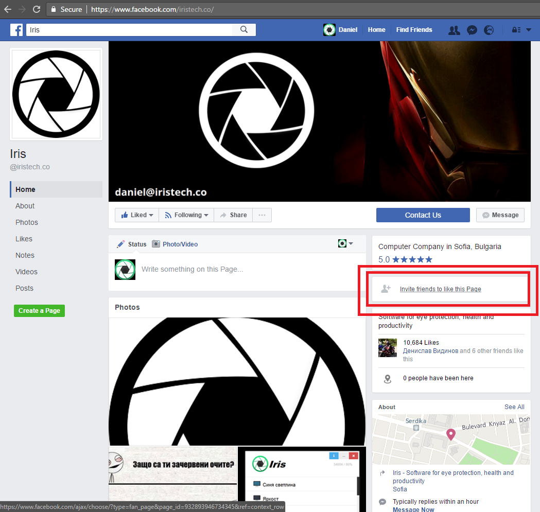Click the browser back arrow

pyautogui.click(x=8, y=9)
